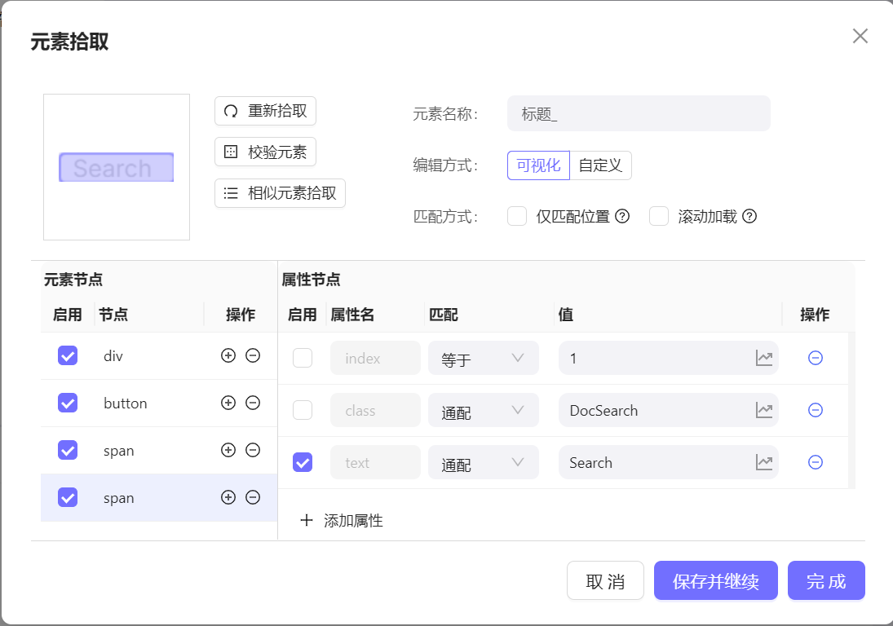Click the plus icon beside div node
The height and width of the screenshot is (626, 893).
[228, 356]
